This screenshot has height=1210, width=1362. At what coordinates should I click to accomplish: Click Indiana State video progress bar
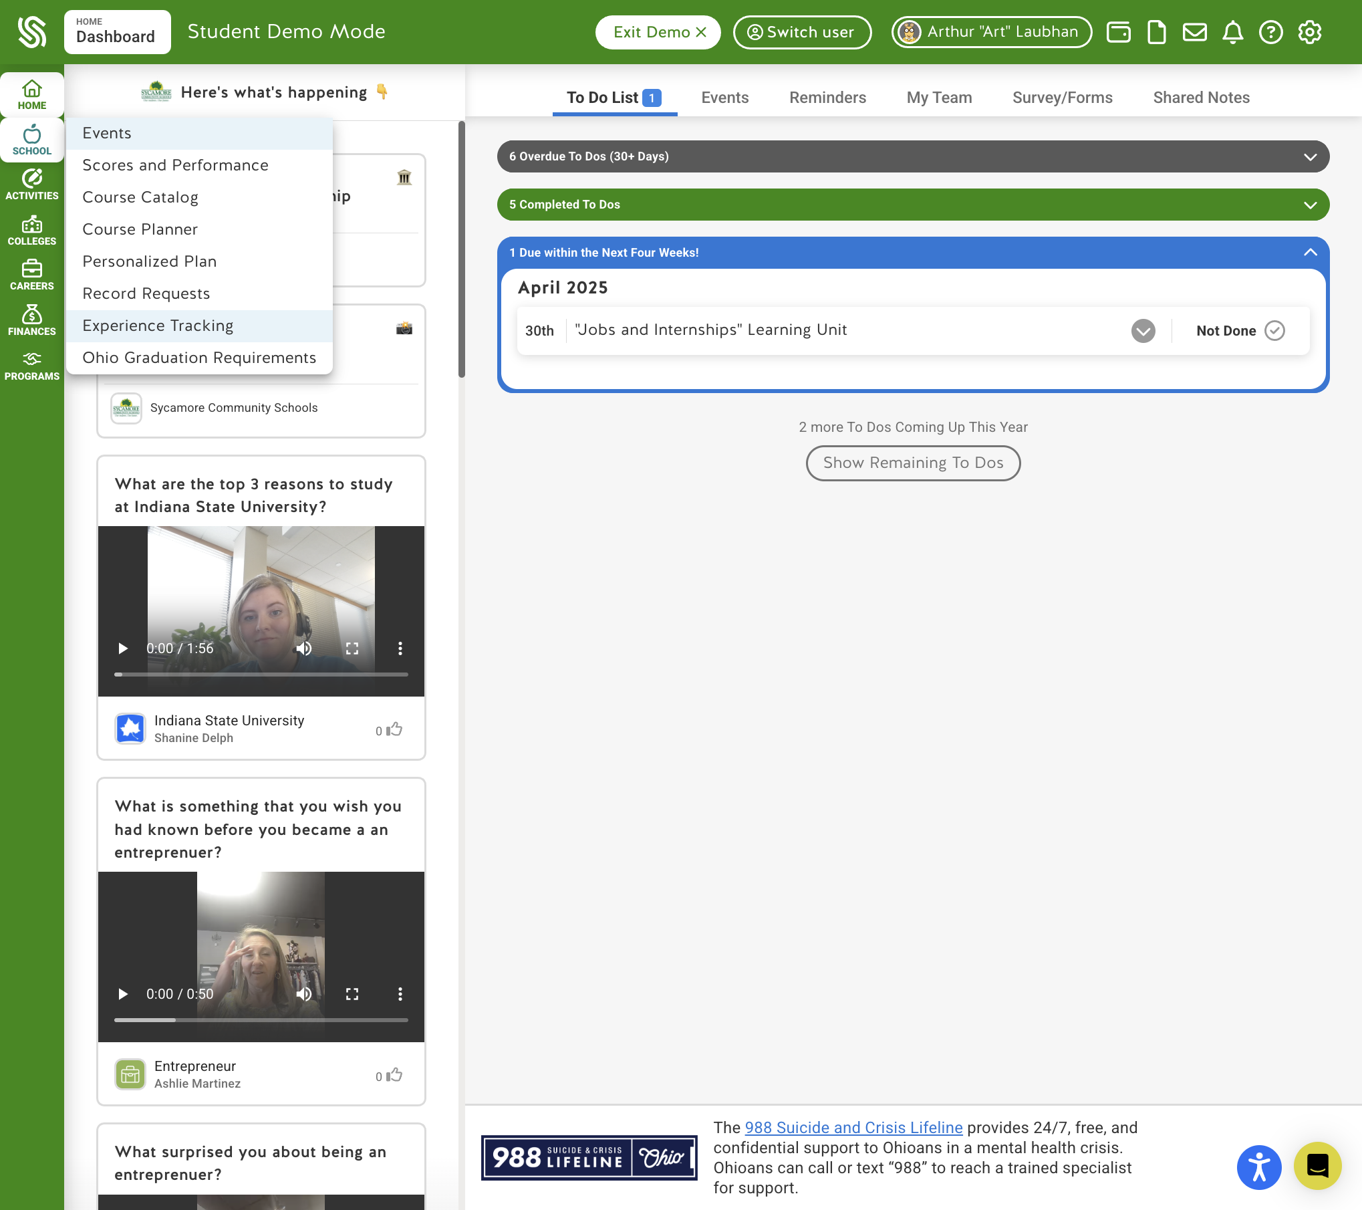click(261, 675)
